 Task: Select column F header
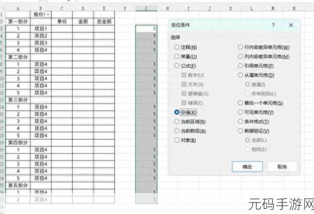coord(125,8)
